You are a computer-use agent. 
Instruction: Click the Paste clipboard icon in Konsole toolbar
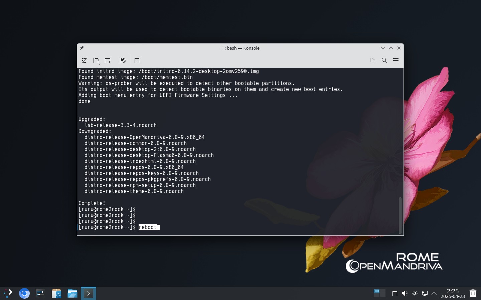coord(137,60)
